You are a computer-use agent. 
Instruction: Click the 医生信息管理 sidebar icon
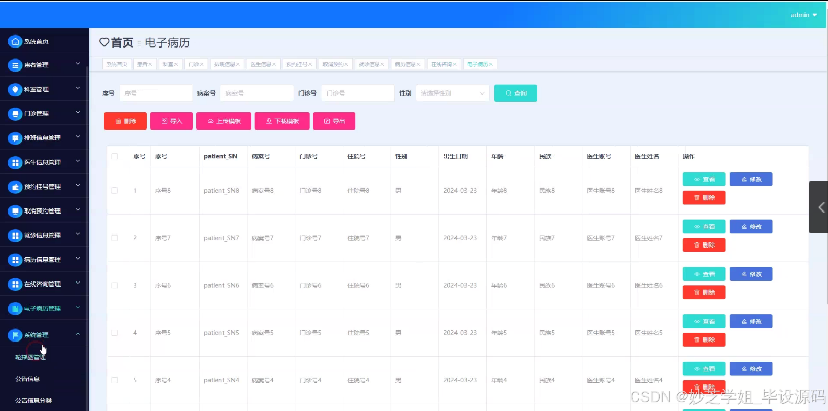point(15,162)
